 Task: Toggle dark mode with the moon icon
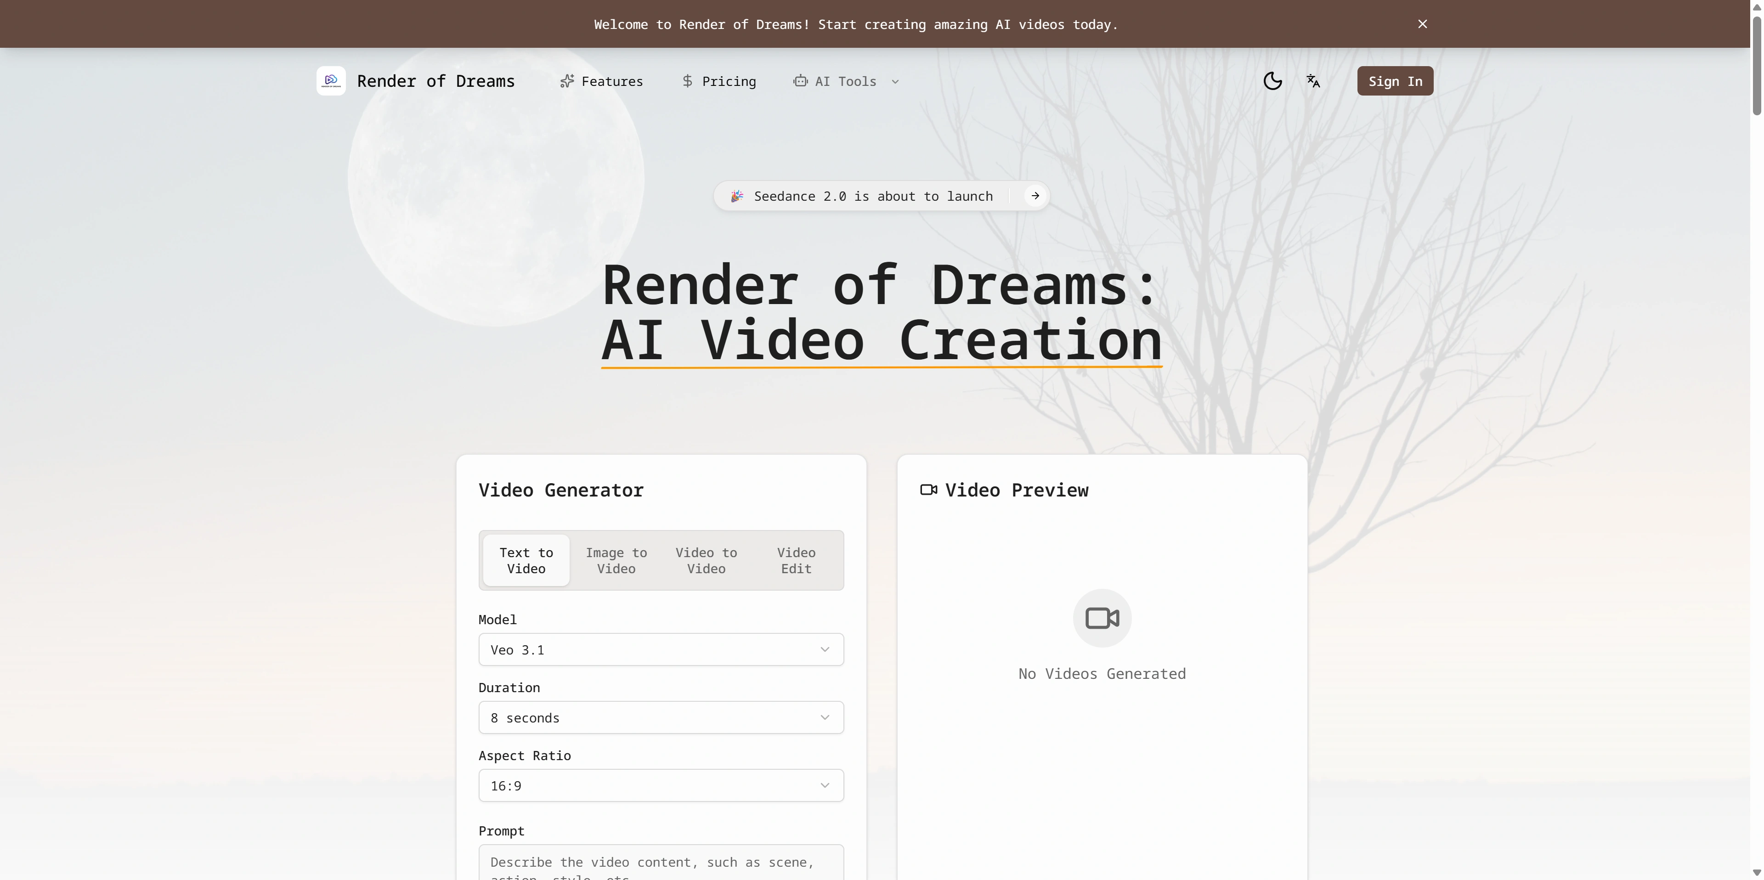tap(1273, 81)
